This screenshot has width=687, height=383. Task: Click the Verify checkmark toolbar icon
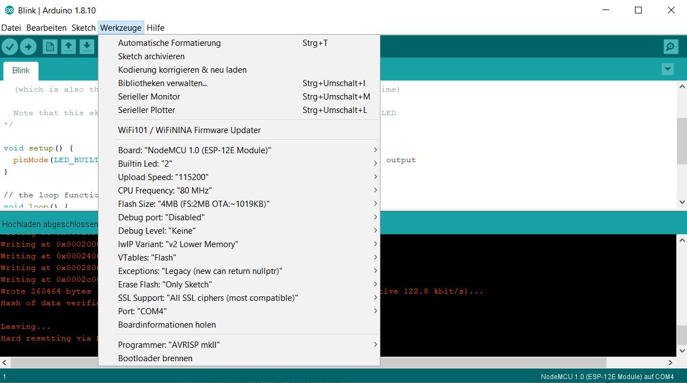10,47
